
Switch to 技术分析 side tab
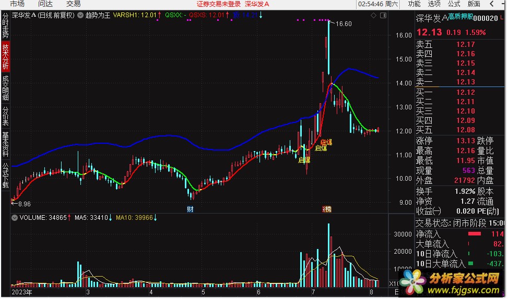point(6,57)
